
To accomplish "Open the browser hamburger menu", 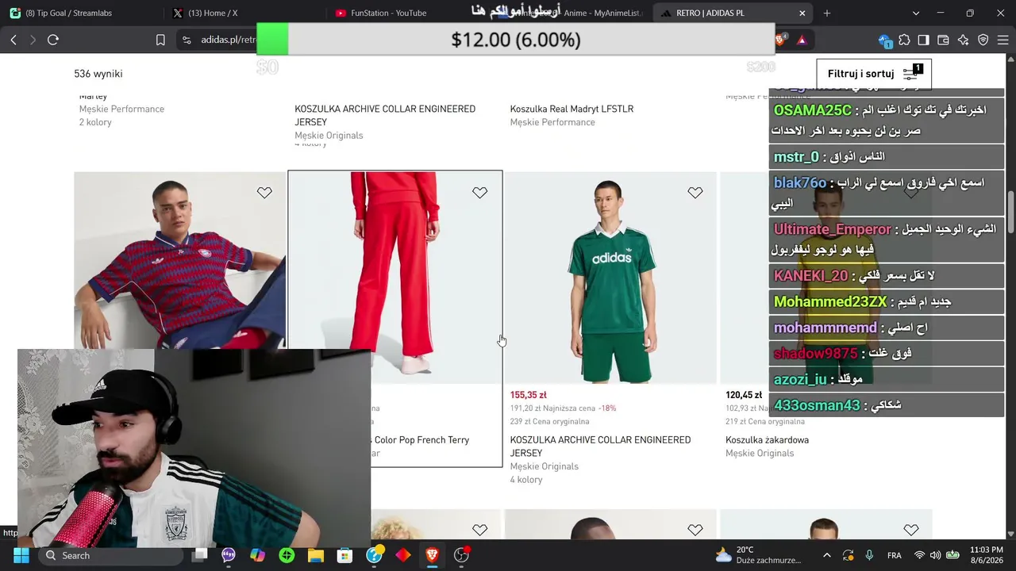I will (x=1003, y=40).
